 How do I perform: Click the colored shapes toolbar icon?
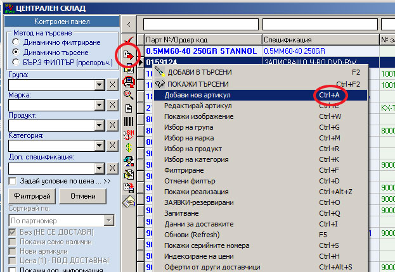(x=129, y=161)
